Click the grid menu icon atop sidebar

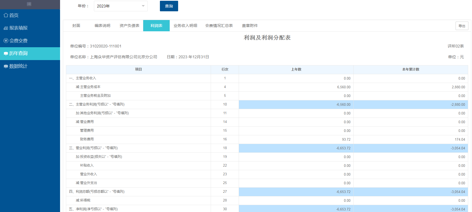pyautogui.click(x=29, y=4)
